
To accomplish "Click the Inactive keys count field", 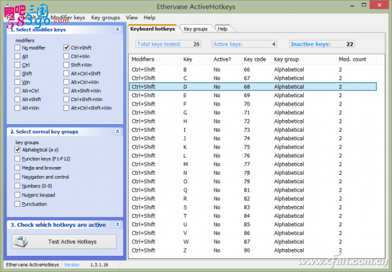I will [321, 44].
